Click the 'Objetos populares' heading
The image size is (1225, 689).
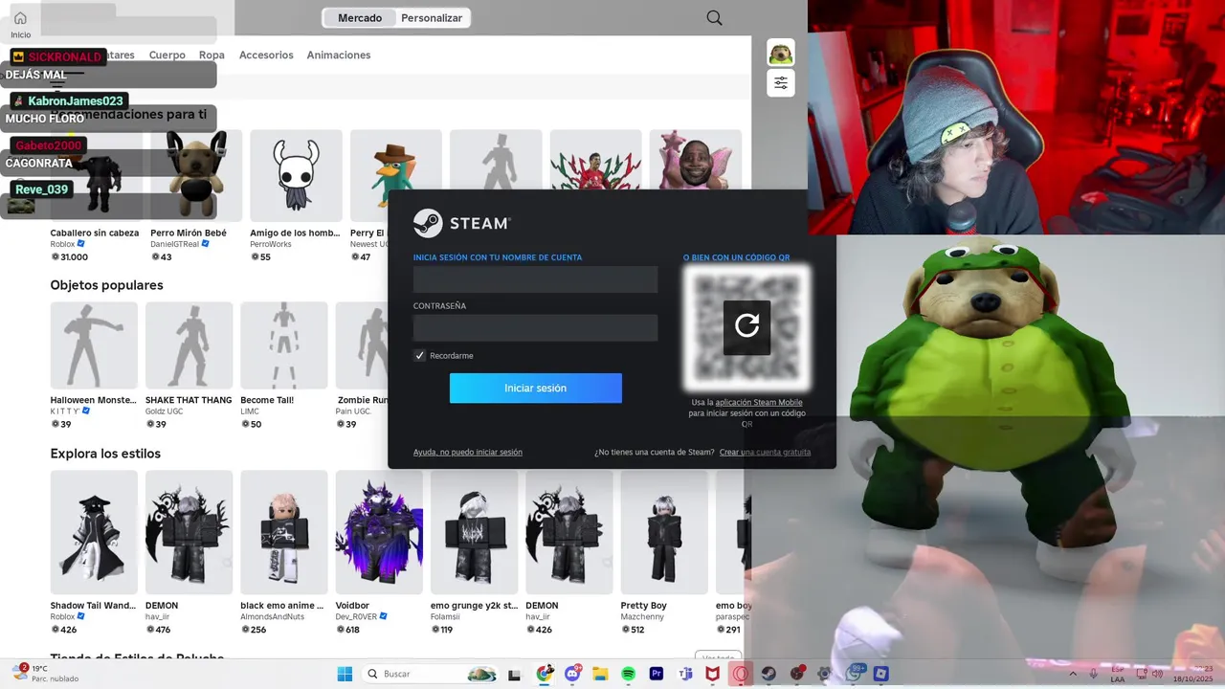point(106,285)
